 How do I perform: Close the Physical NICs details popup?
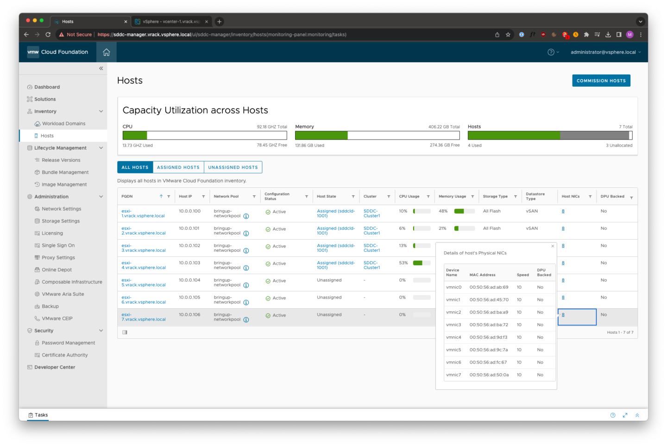[x=552, y=246]
